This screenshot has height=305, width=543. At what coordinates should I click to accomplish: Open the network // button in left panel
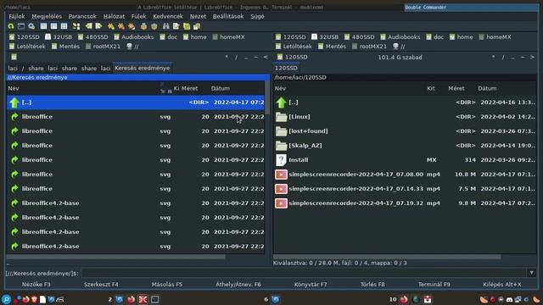133,47
